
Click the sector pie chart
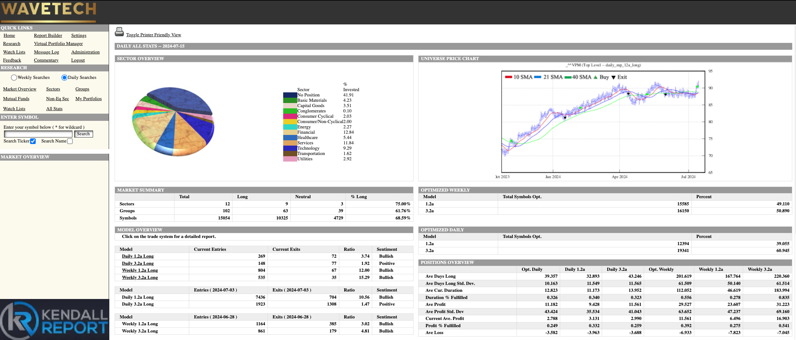[x=174, y=121]
